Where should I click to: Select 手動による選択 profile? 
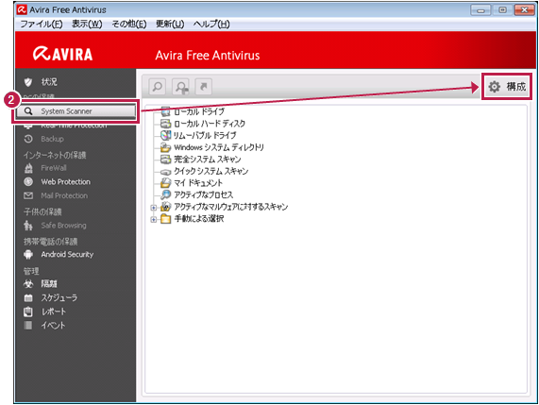(x=199, y=219)
